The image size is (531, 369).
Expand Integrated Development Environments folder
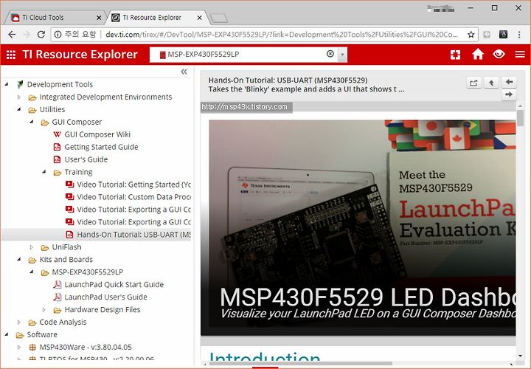(x=19, y=97)
